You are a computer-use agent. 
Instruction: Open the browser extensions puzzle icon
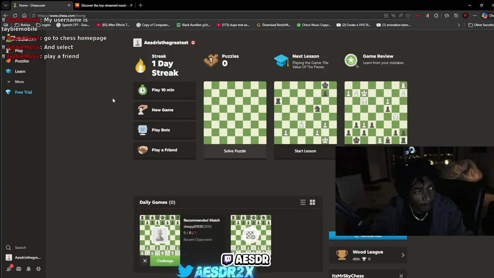click(436, 16)
